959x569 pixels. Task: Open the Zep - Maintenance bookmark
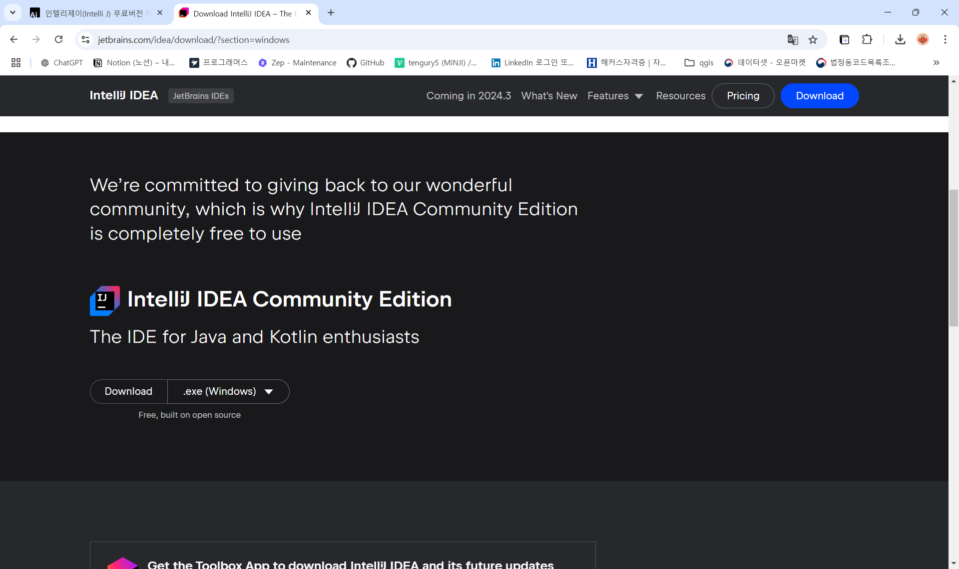point(297,62)
